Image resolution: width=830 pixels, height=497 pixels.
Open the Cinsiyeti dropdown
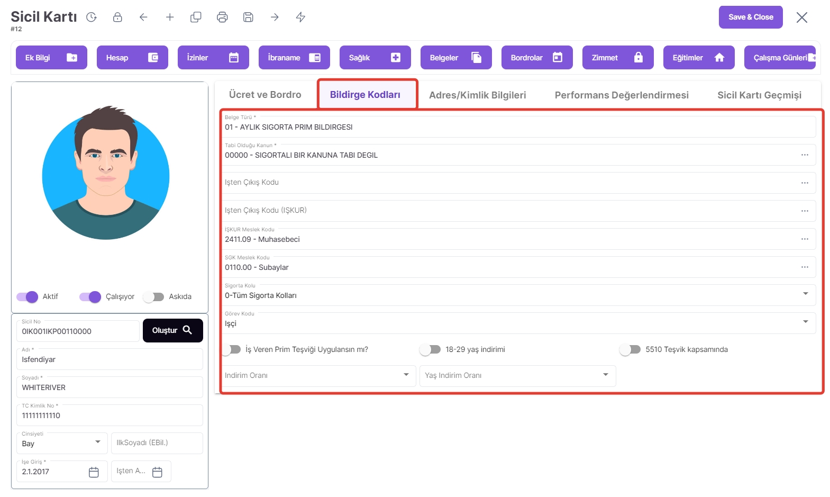[98, 442]
